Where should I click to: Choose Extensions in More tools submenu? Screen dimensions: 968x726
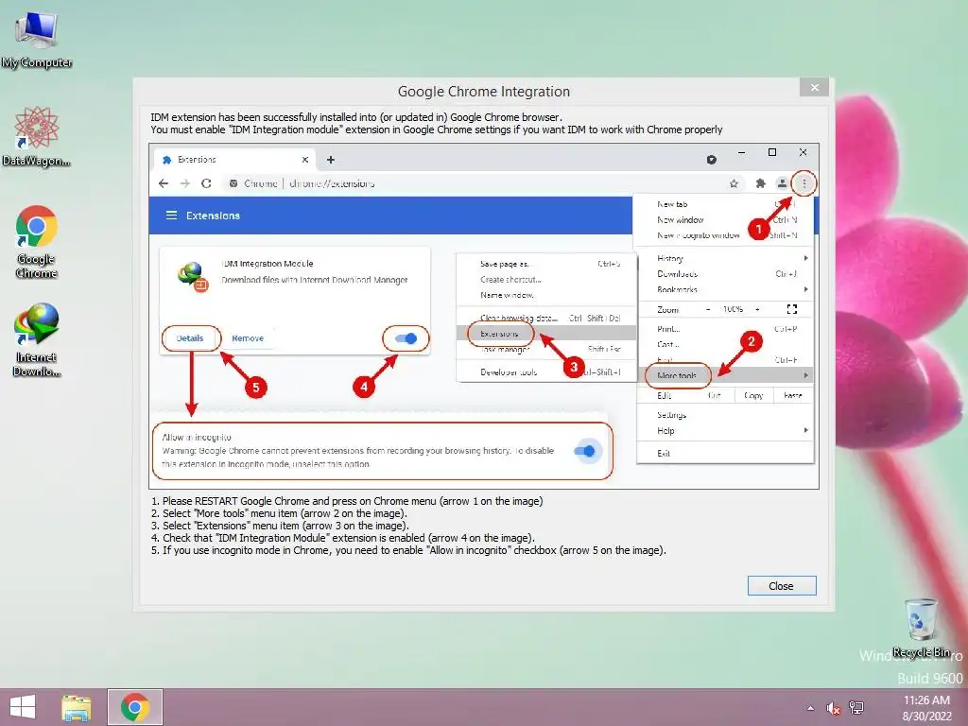[x=546, y=334]
